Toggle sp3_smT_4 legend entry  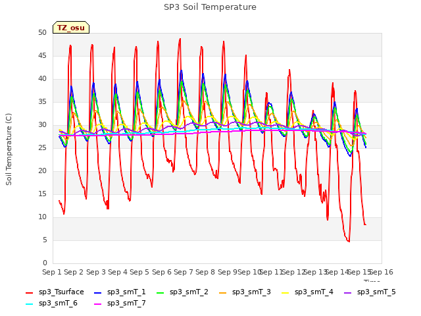(x=307, y=292)
